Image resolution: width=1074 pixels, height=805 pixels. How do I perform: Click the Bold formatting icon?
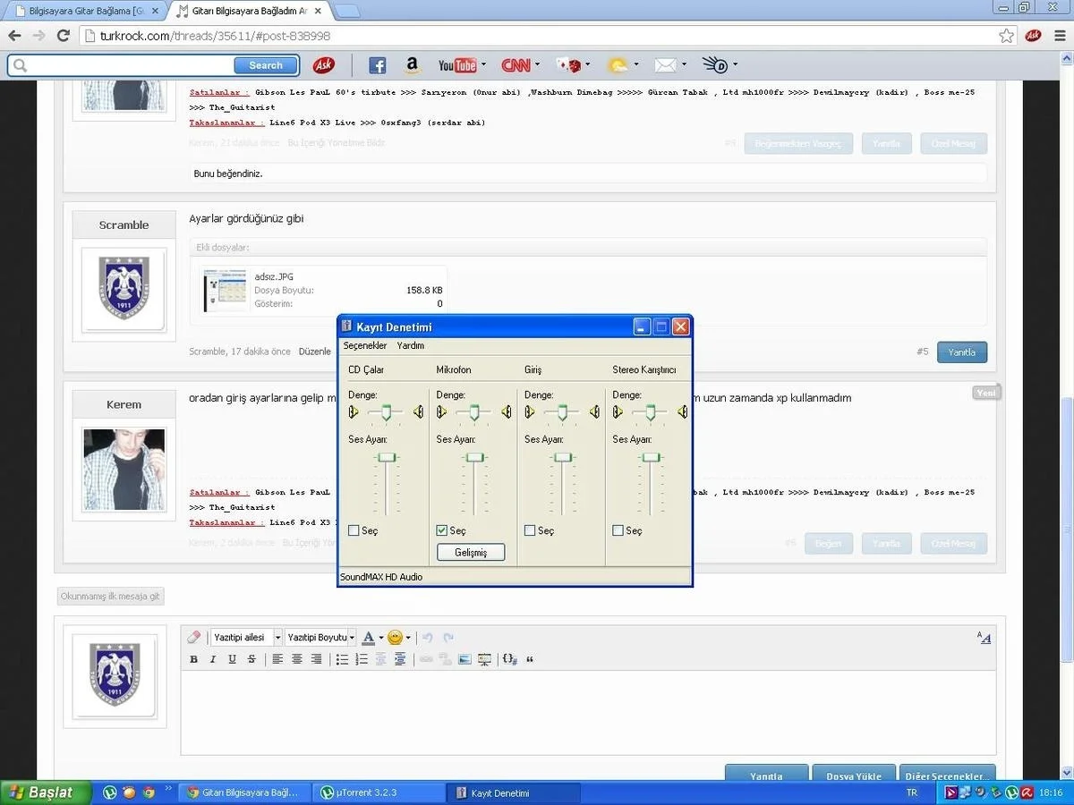193,659
